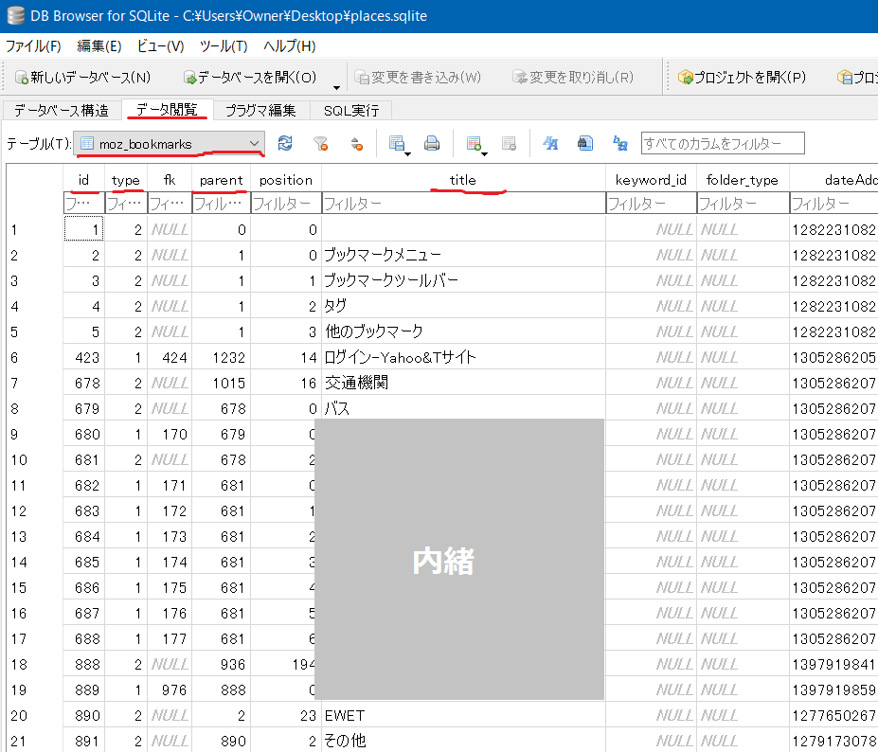The height and width of the screenshot is (752, 878).
Task: Sort by the keyword_id column header
Action: coord(651,180)
